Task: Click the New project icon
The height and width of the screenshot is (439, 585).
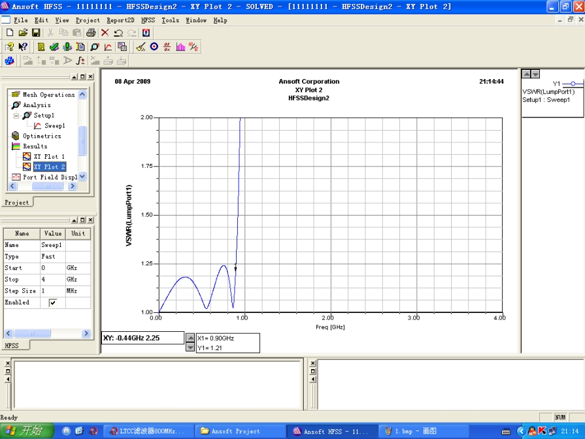Action: click(x=10, y=33)
